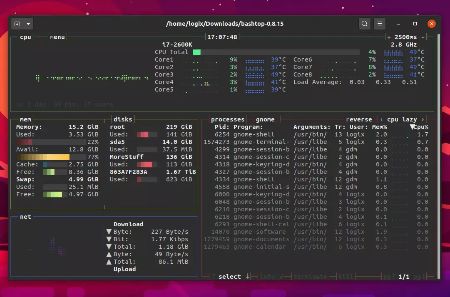Open the terminal hamburger menu

pyautogui.click(x=379, y=24)
